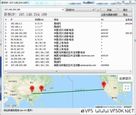Click the 全屏显示 fullscreen label
This screenshot has width=136, height=115.
[x=125, y=78]
